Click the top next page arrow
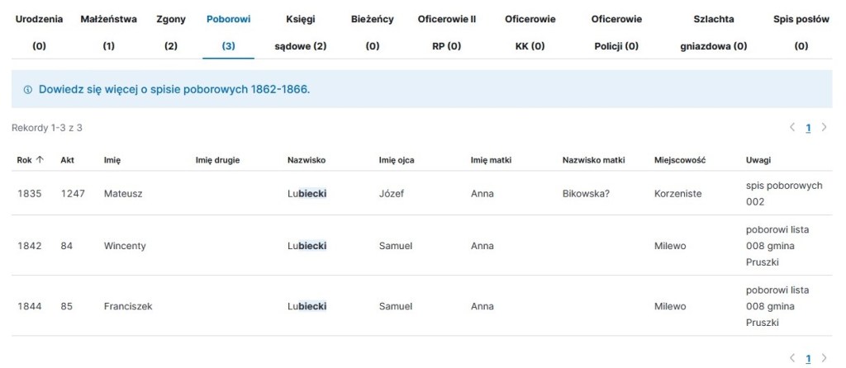846x368 pixels. click(x=824, y=128)
